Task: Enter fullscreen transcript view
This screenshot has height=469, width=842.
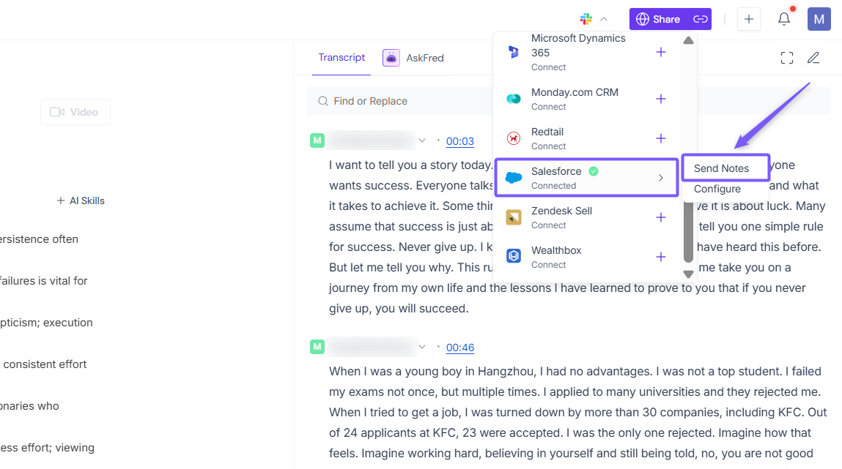Action: (787, 58)
